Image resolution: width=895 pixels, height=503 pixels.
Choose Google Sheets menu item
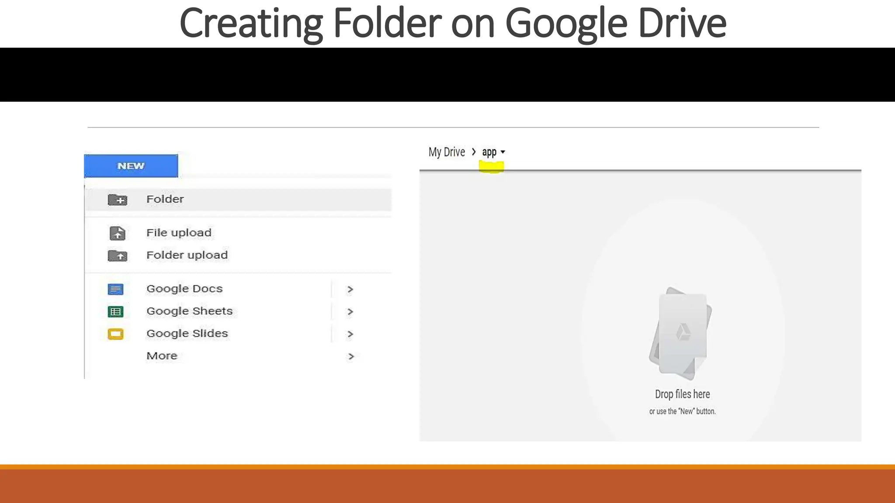[x=190, y=311]
